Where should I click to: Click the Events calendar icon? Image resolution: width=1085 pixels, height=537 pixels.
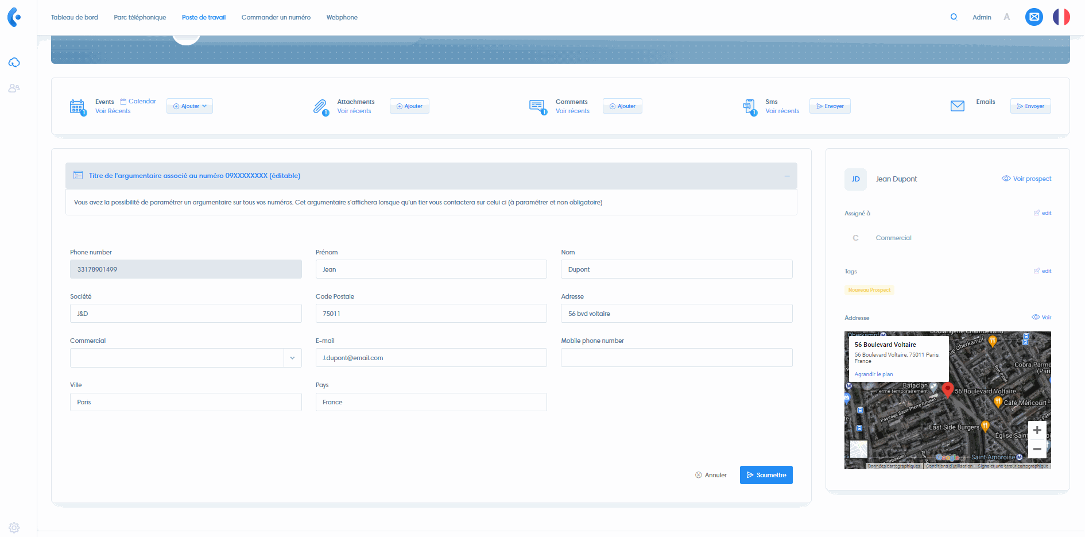pyautogui.click(x=77, y=107)
